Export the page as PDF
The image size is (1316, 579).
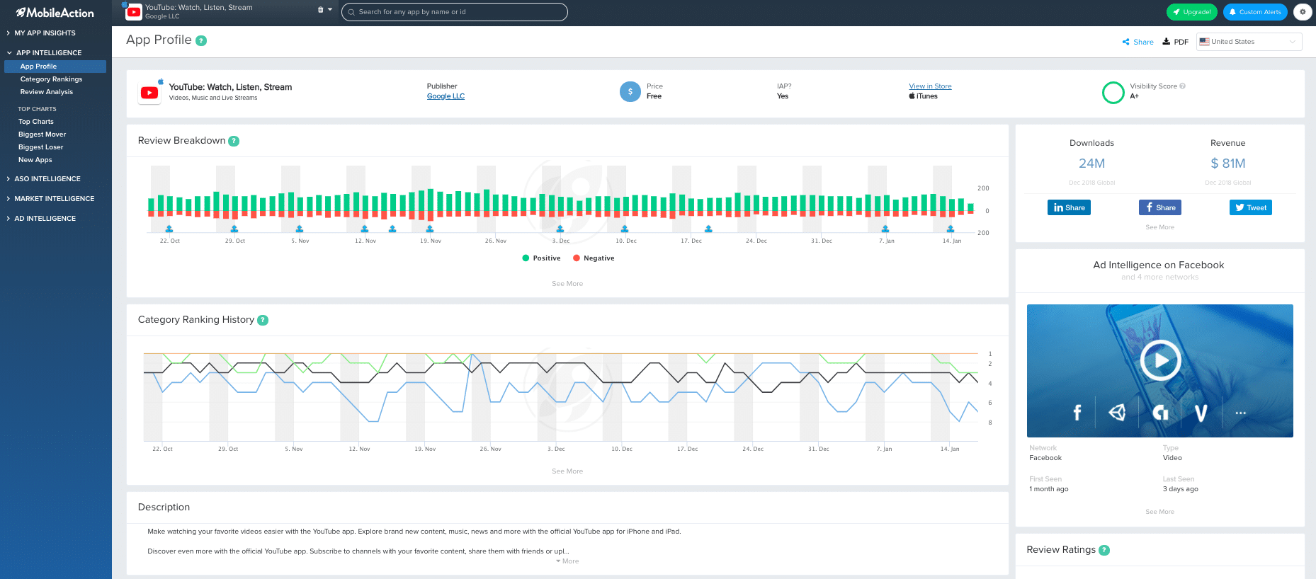(1176, 42)
